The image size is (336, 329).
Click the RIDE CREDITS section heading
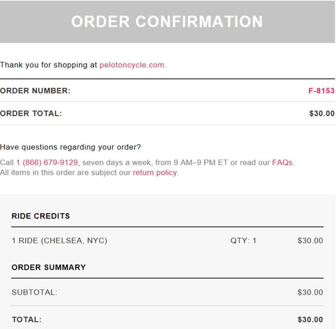(x=41, y=216)
